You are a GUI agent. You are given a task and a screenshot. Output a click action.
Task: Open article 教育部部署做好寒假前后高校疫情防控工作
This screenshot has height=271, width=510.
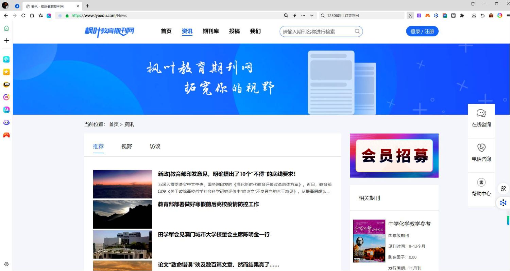coord(208,204)
